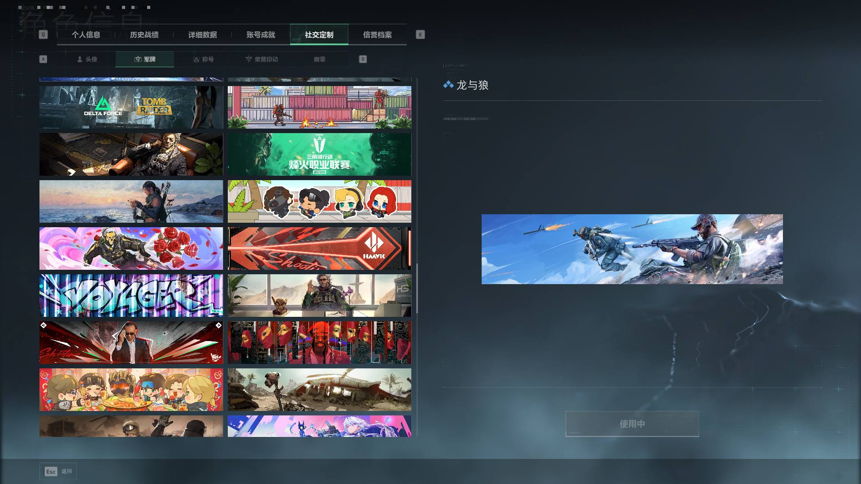Viewport: 861px width, 484px height.
Task: Open the 称号 sub-tab
Action: pos(203,59)
